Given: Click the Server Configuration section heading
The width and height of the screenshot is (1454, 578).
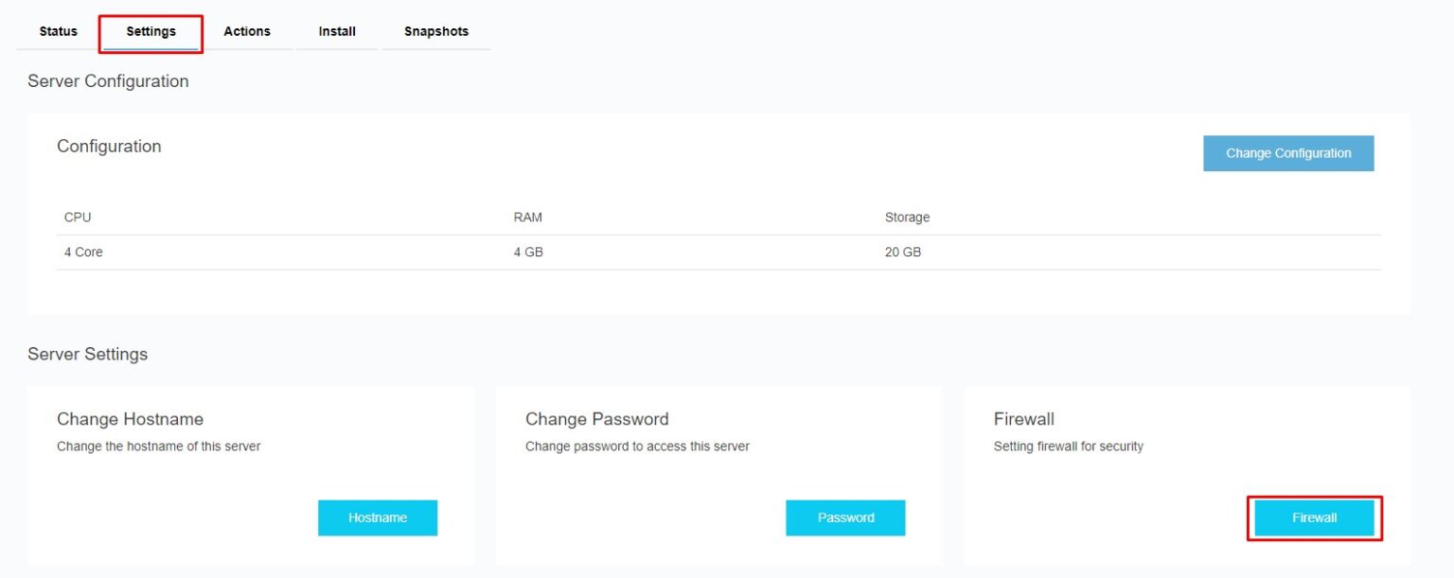Looking at the screenshot, I should coord(108,81).
